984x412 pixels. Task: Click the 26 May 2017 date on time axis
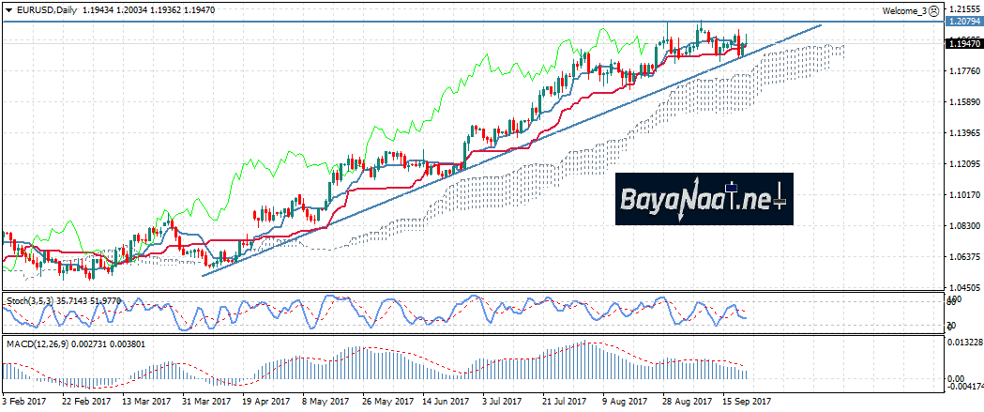coord(385,401)
